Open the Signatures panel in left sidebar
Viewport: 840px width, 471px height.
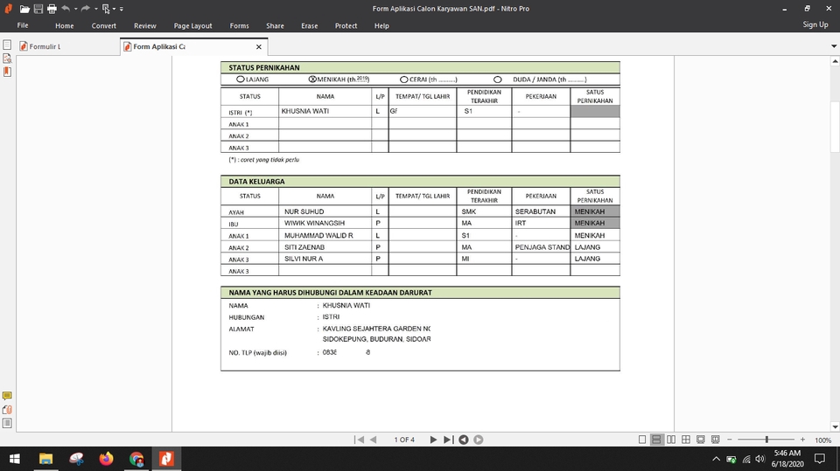point(7,59)
